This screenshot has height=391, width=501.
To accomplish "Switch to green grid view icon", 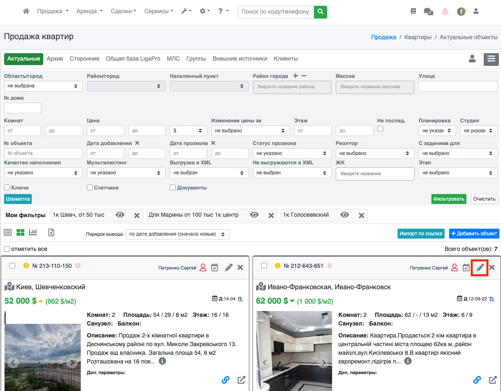I will [x=20, y=232].
